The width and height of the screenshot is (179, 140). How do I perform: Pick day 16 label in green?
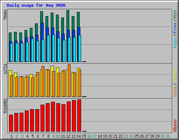tap(89, 136)
